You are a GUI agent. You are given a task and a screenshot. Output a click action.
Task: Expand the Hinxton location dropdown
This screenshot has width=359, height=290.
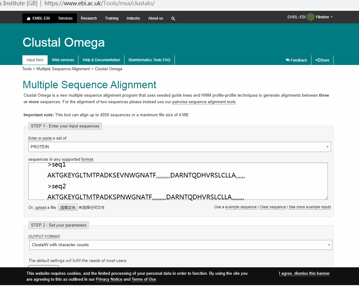click(x=324, y=17)
